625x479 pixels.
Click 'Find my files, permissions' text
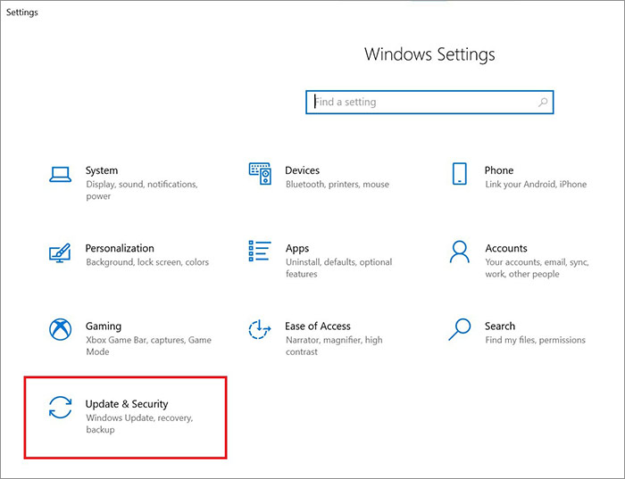(536, 340)
